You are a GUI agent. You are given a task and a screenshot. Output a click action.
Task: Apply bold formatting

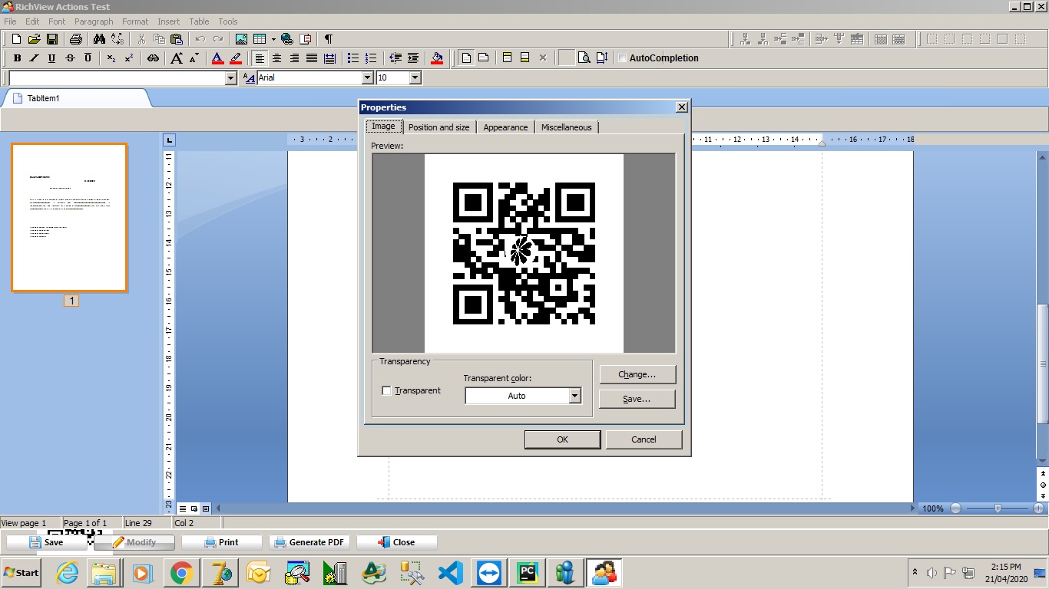(x=17, y=58)
